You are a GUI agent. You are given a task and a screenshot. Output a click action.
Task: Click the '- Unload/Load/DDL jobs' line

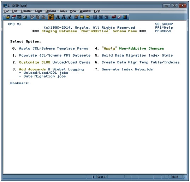(44, 73)
